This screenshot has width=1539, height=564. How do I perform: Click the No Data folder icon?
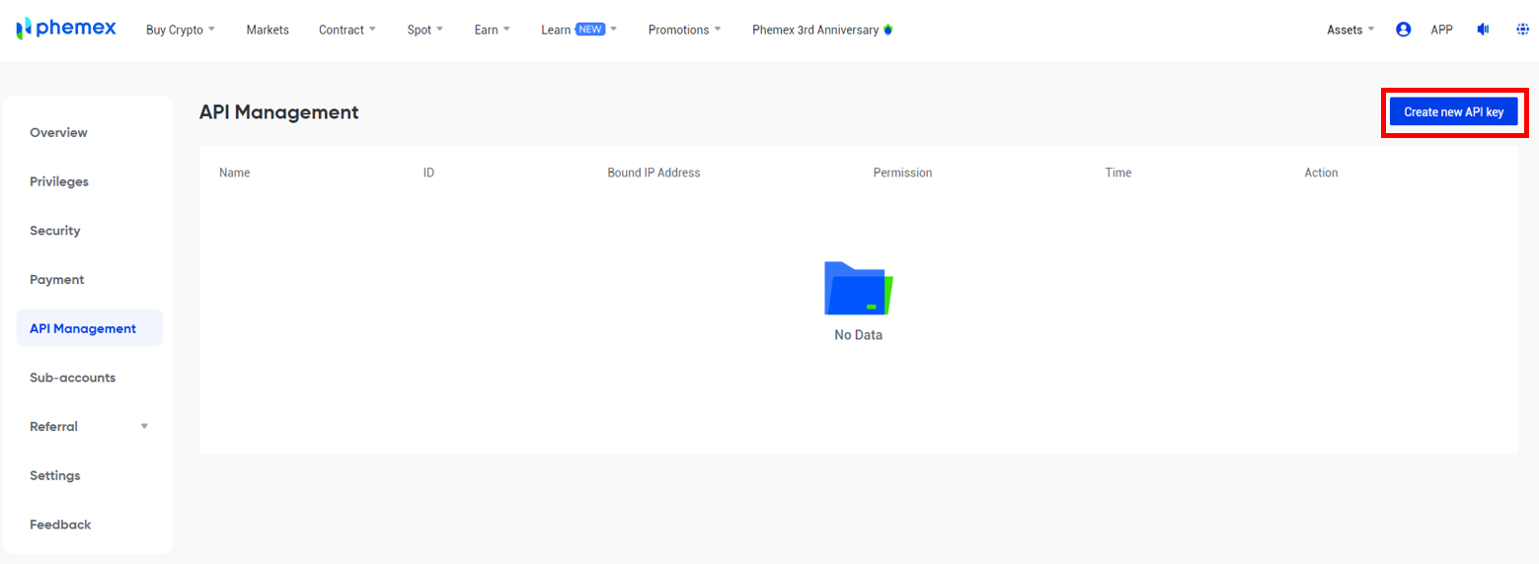[x=858, y=288]
